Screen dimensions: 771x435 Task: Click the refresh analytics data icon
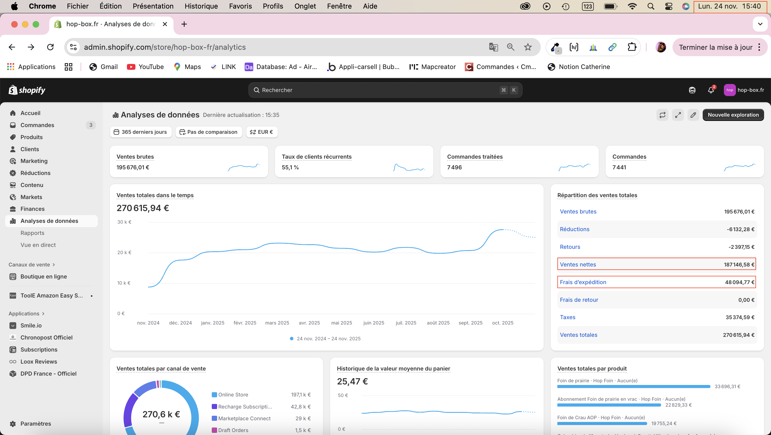tap(662, 115)
